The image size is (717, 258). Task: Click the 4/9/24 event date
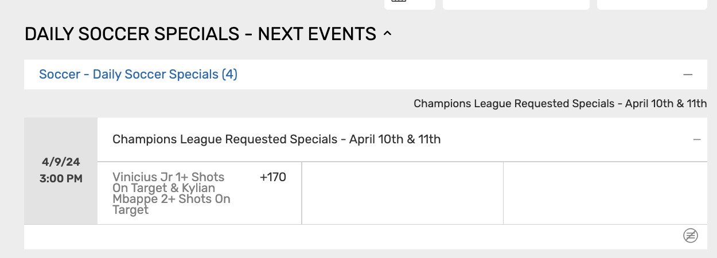61,162
